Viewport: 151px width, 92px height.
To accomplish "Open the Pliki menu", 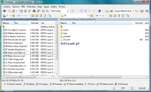I will click(23, 7).
